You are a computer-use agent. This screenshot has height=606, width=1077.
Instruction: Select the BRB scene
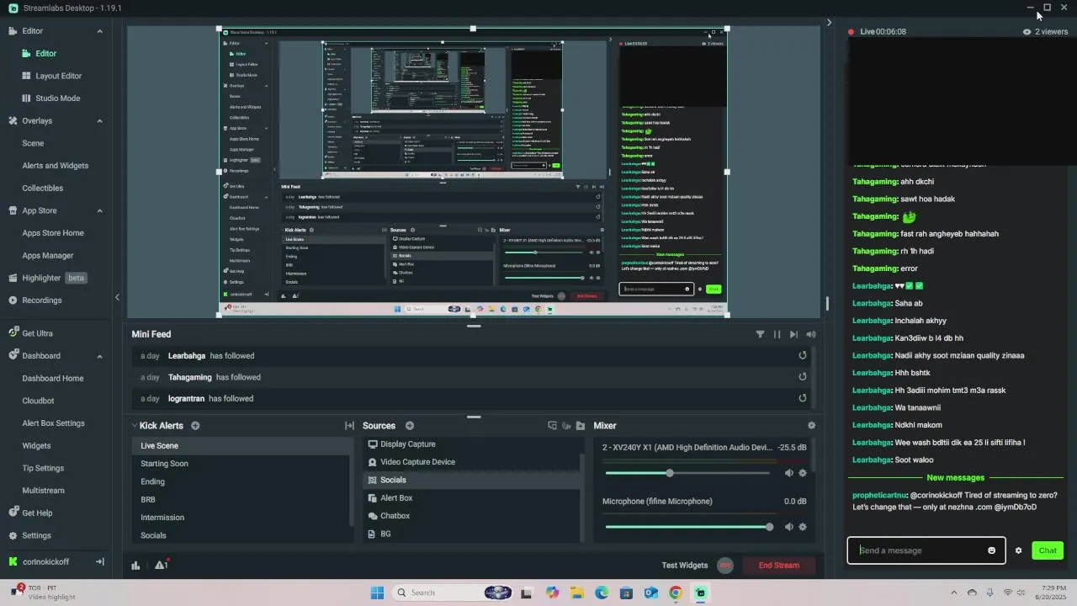click(x=241, y=500)
